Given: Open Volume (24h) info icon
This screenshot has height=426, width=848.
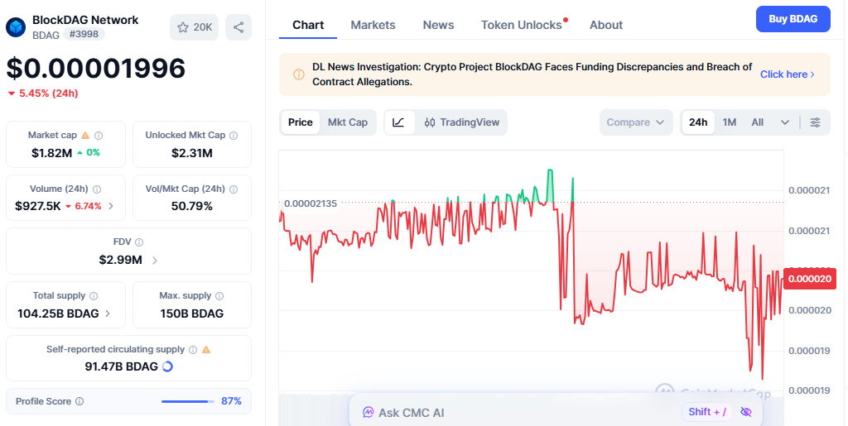Looking at the screenshot, I should (97, 189).
